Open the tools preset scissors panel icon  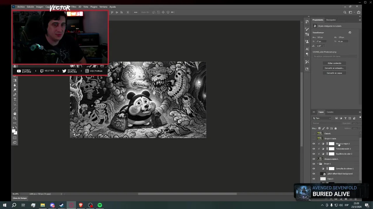tap(307, 62)
